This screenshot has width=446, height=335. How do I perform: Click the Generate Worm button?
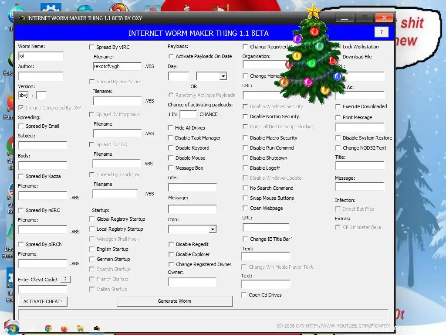pos(174,301)
